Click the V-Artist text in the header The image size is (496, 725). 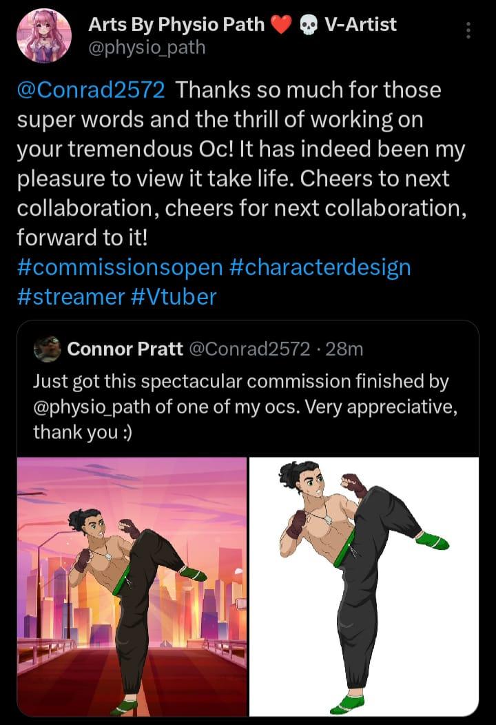click(360, 25)
